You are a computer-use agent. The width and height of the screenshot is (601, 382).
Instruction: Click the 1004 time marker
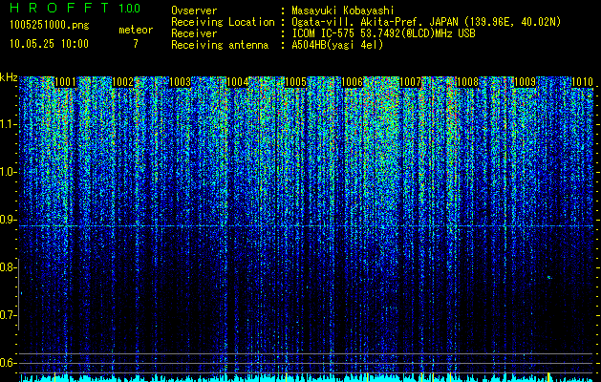click(x=238, y=82)
